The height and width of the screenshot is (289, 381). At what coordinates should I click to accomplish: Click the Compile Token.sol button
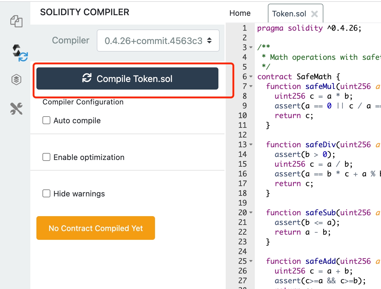(x=127, y=79)
